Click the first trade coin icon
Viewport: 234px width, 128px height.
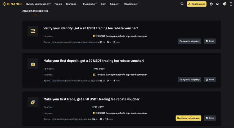click(x=33, y=102)
